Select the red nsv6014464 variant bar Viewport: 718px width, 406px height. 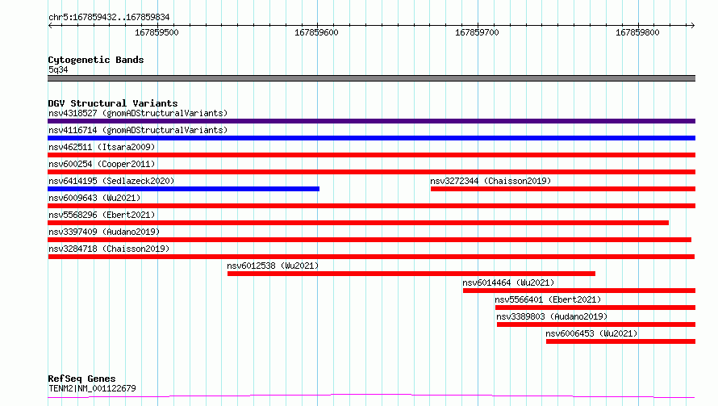(x=579, y=291)
